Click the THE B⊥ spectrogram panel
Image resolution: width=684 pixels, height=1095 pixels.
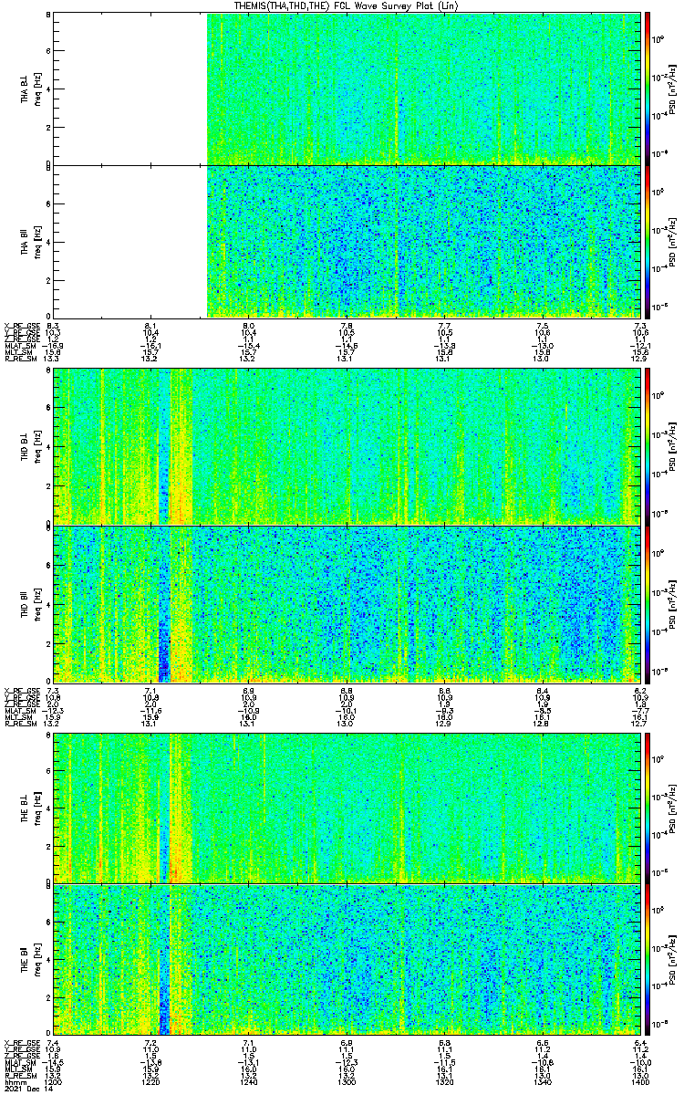347,808
